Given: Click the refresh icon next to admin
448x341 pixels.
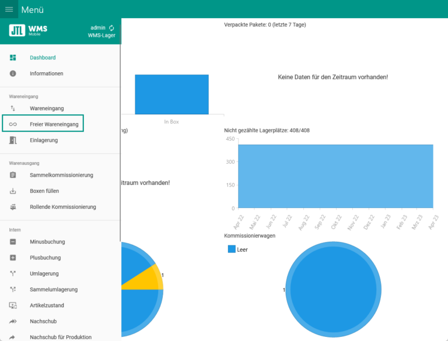Looking at the screenshot, I should tap(111, 27).
